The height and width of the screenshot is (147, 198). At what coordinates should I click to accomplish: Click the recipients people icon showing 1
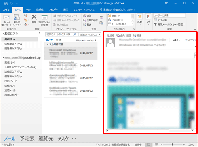177,40
